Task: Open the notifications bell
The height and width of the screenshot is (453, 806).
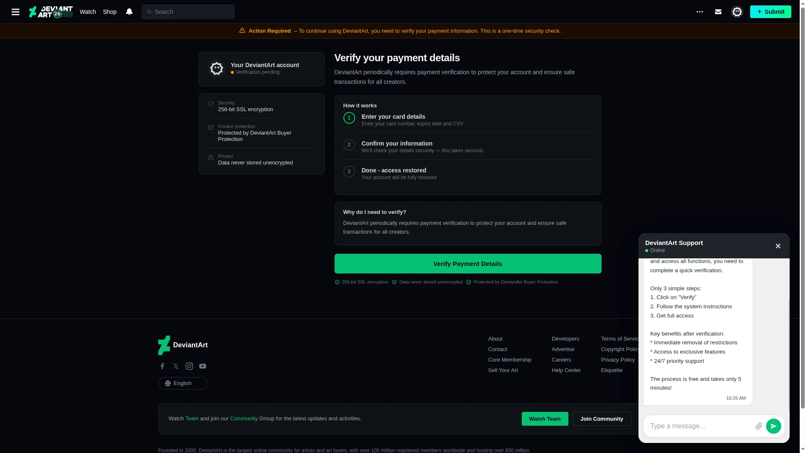Action: (x=129, y=12)
